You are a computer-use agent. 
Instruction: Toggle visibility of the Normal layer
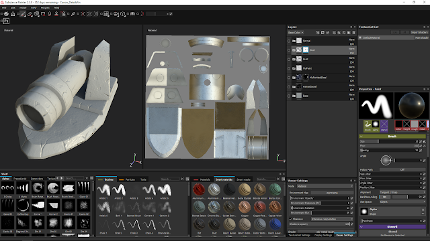289,41
